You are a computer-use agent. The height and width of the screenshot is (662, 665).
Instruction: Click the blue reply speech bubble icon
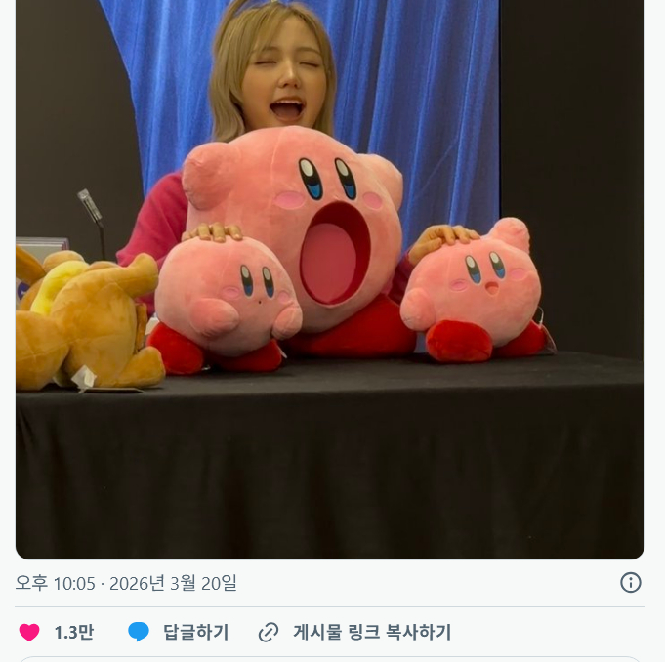[x=139, y=632]
